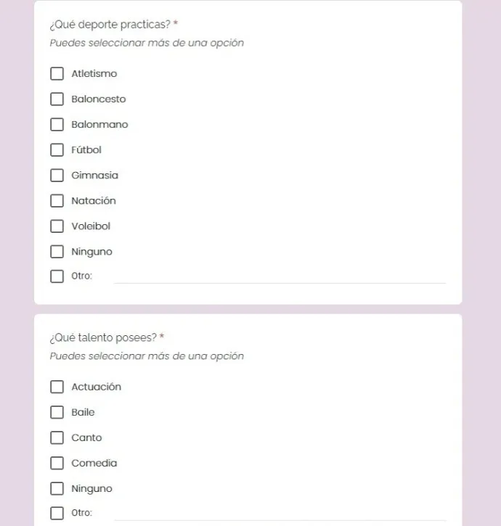Enable the Comedia checkbox
Image resolution: width=501 pixels, height=526 pixels.
click(57, 464)
